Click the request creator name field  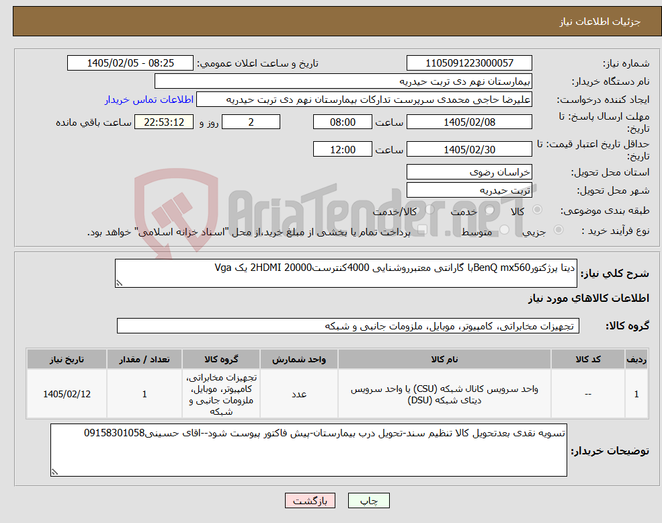click(364, 99)
